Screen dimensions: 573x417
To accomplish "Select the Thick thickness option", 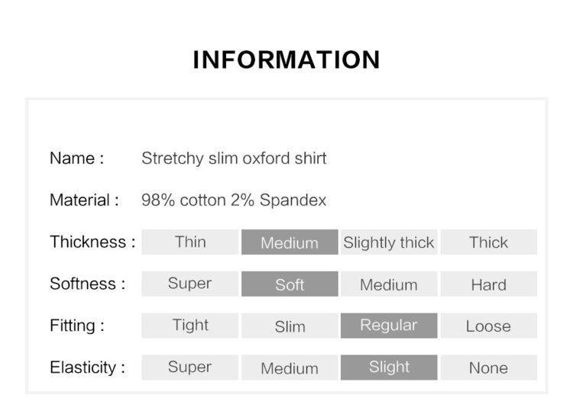I will coord(489,242).
